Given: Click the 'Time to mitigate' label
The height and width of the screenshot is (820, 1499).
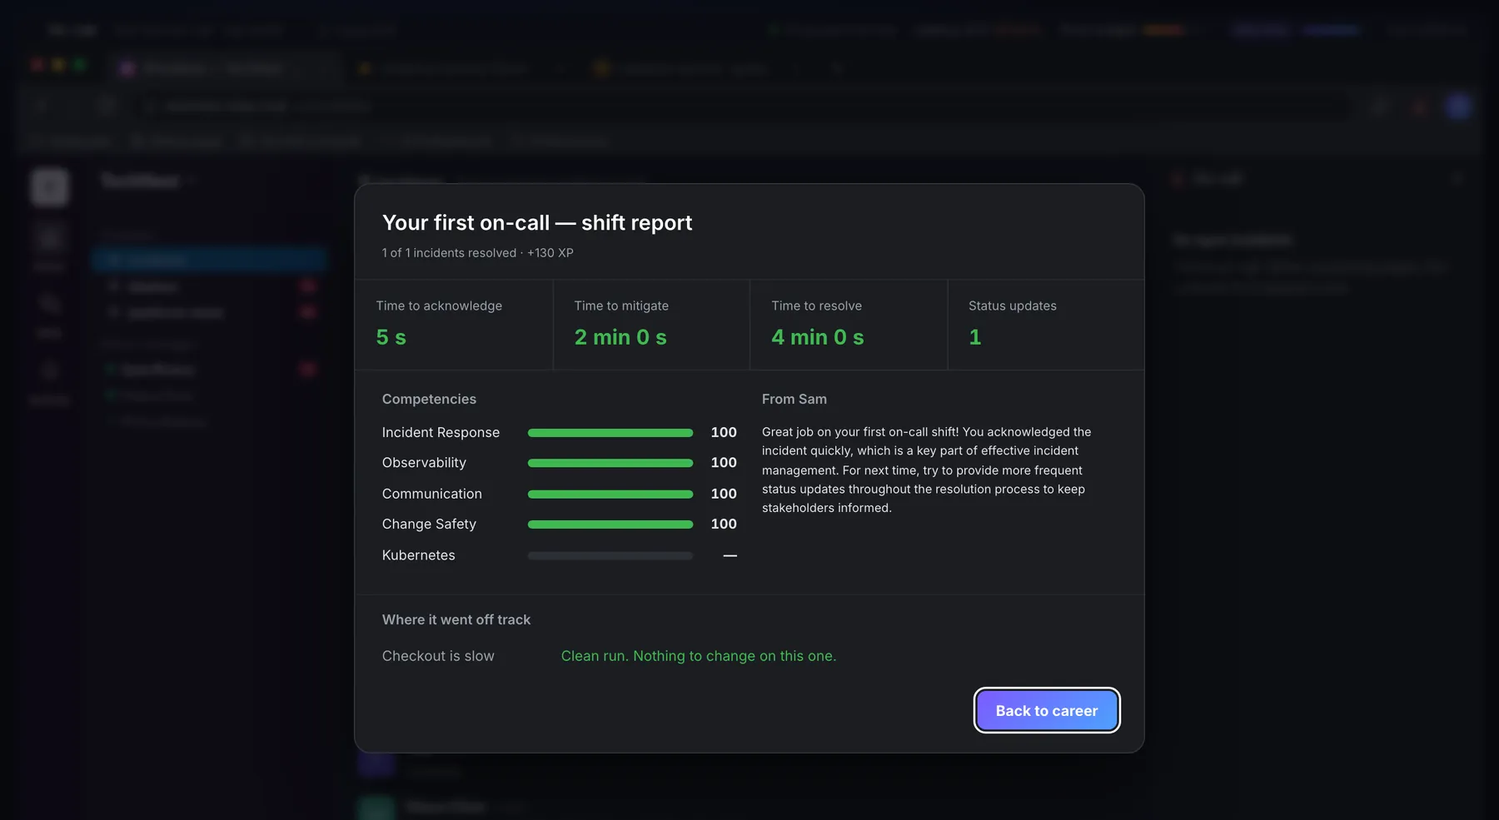Looking at the screenshot, I should 621,306.
